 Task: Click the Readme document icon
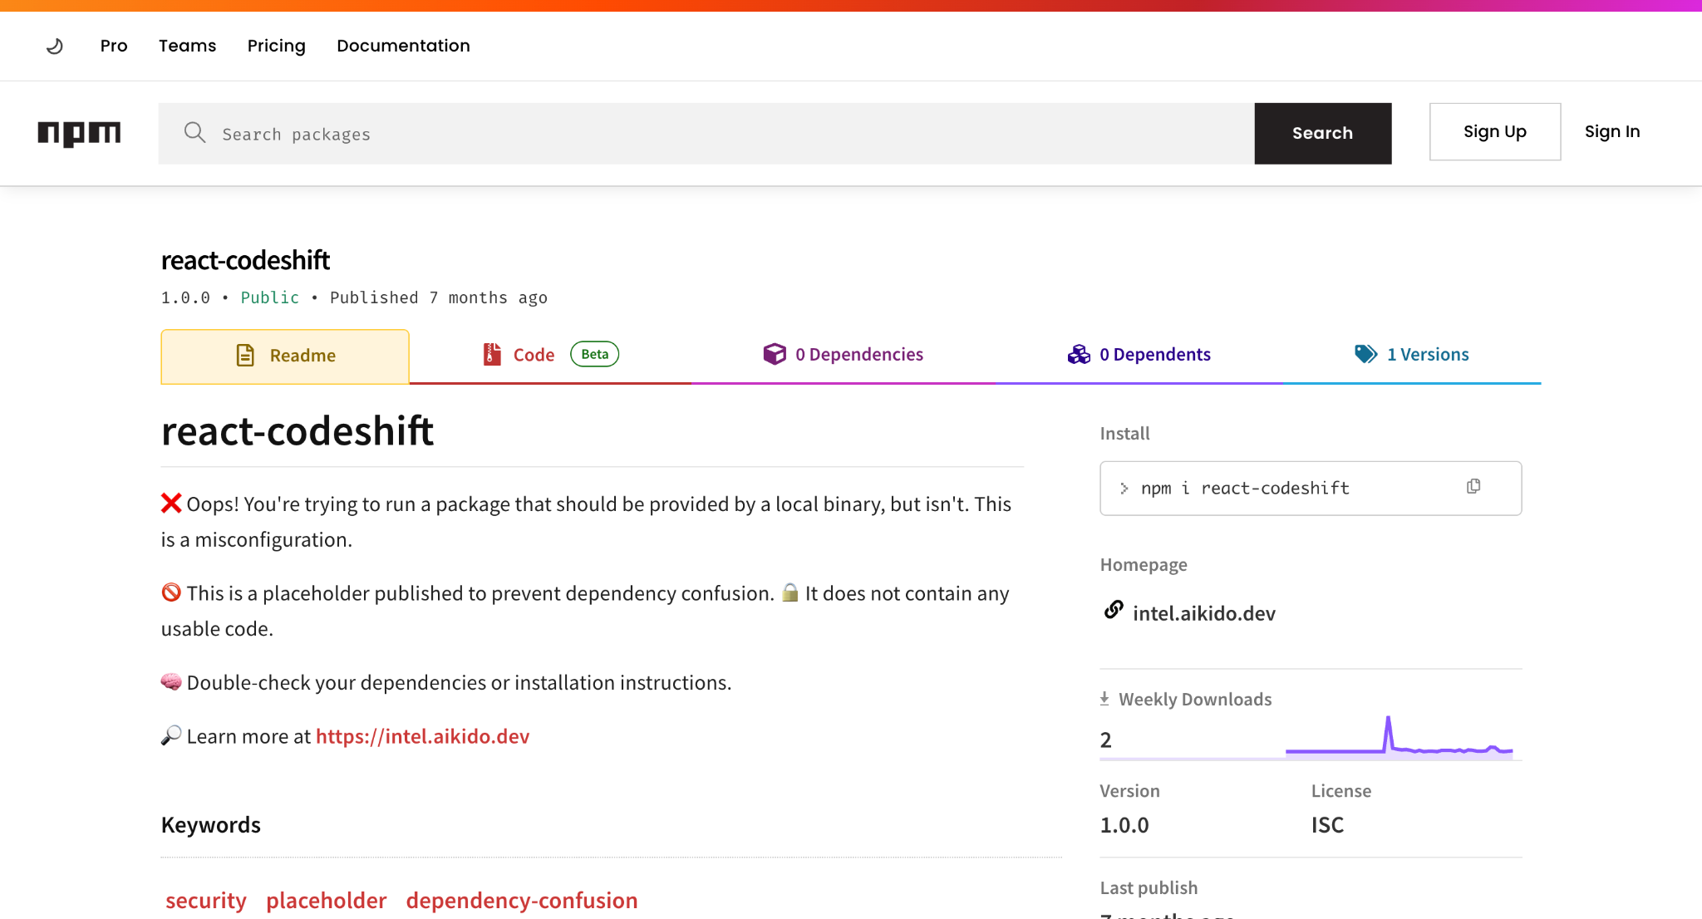tap(245, 356)
